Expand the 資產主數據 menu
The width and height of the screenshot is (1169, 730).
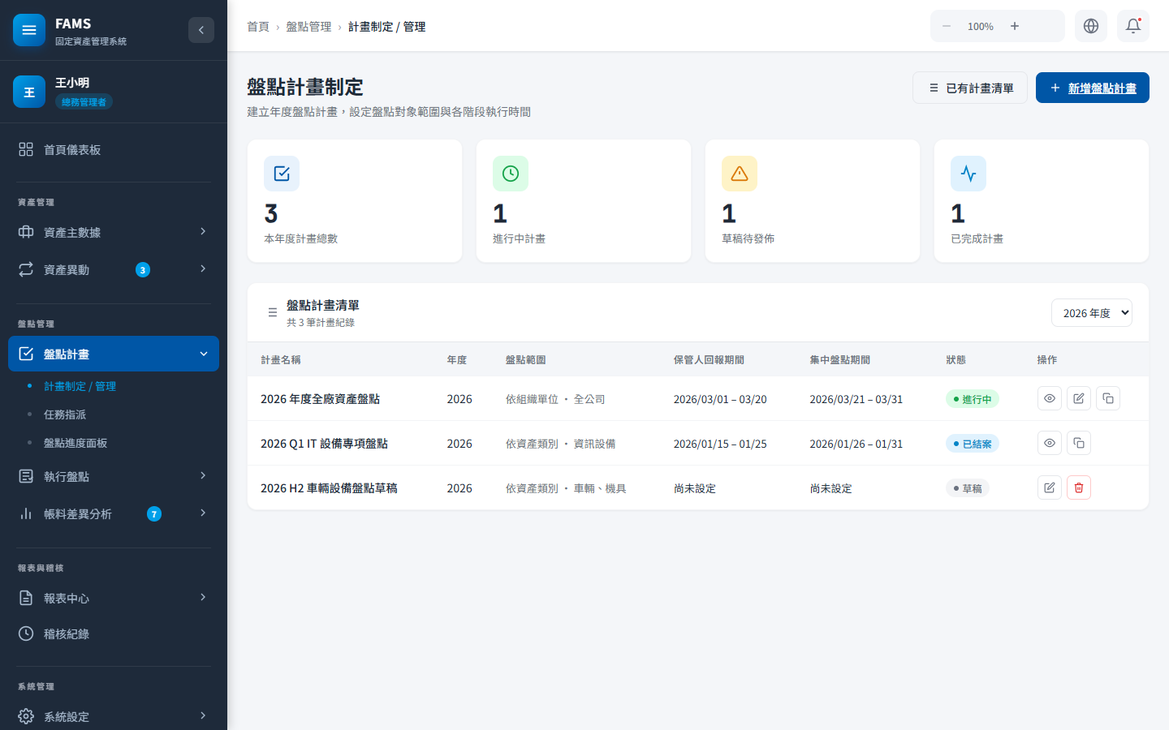tap(114, 231)
